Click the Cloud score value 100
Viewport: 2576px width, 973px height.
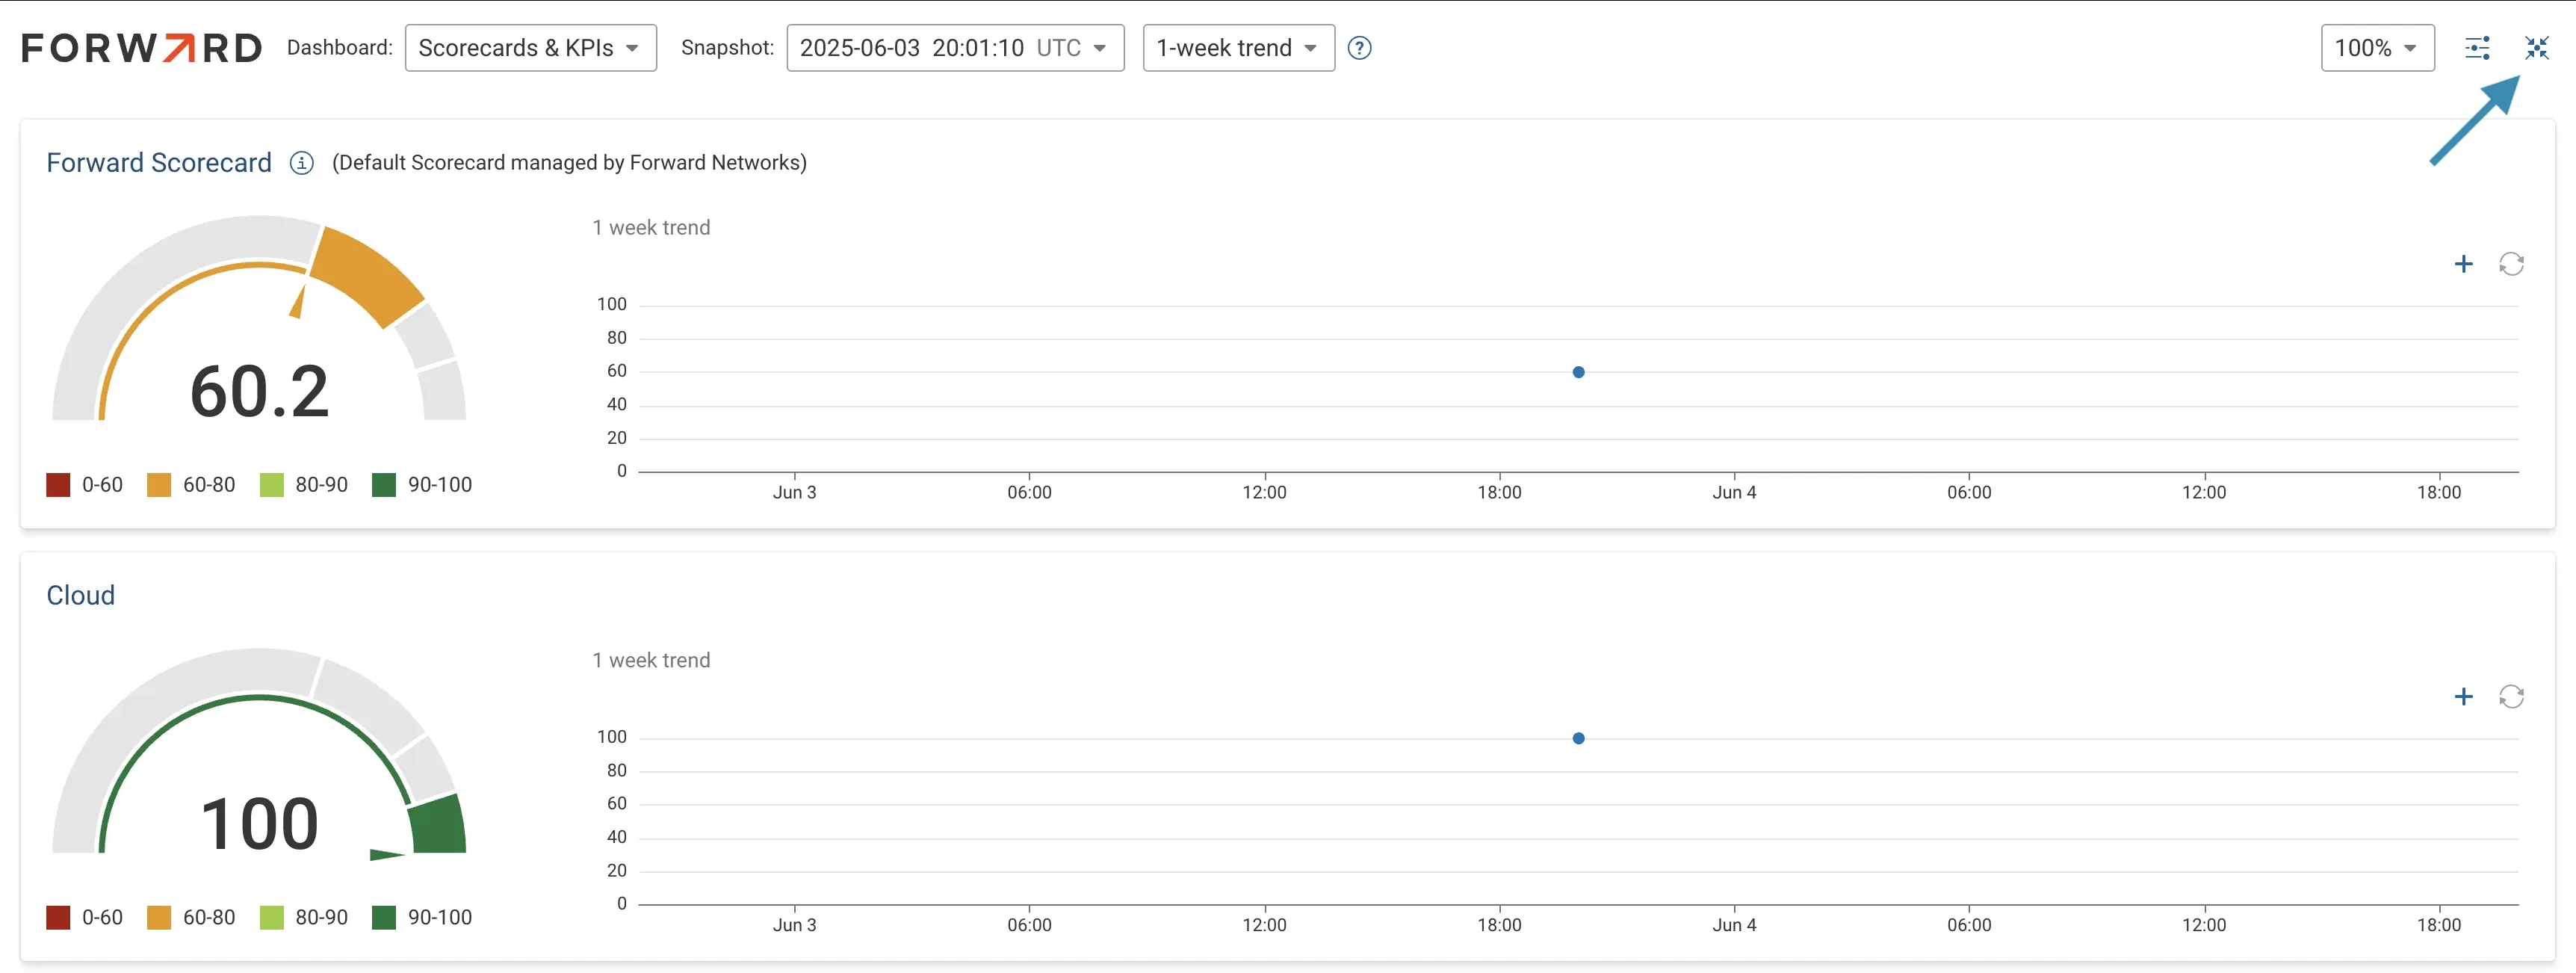pyautogui.click(x=259, y=824)
